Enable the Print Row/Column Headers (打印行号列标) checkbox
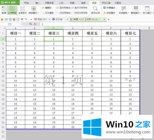 pyautogui.click(x=72, y=13)
